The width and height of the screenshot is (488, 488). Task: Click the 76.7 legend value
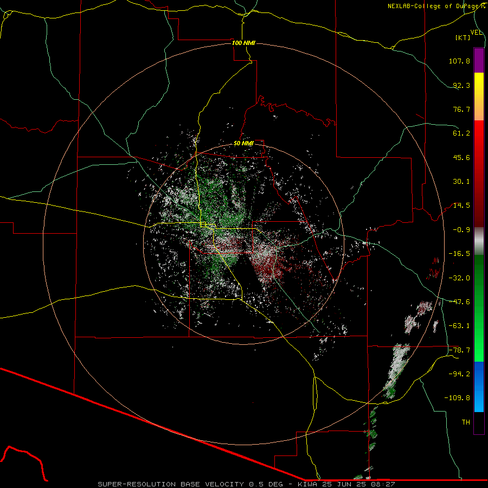[x=461, y=109]
